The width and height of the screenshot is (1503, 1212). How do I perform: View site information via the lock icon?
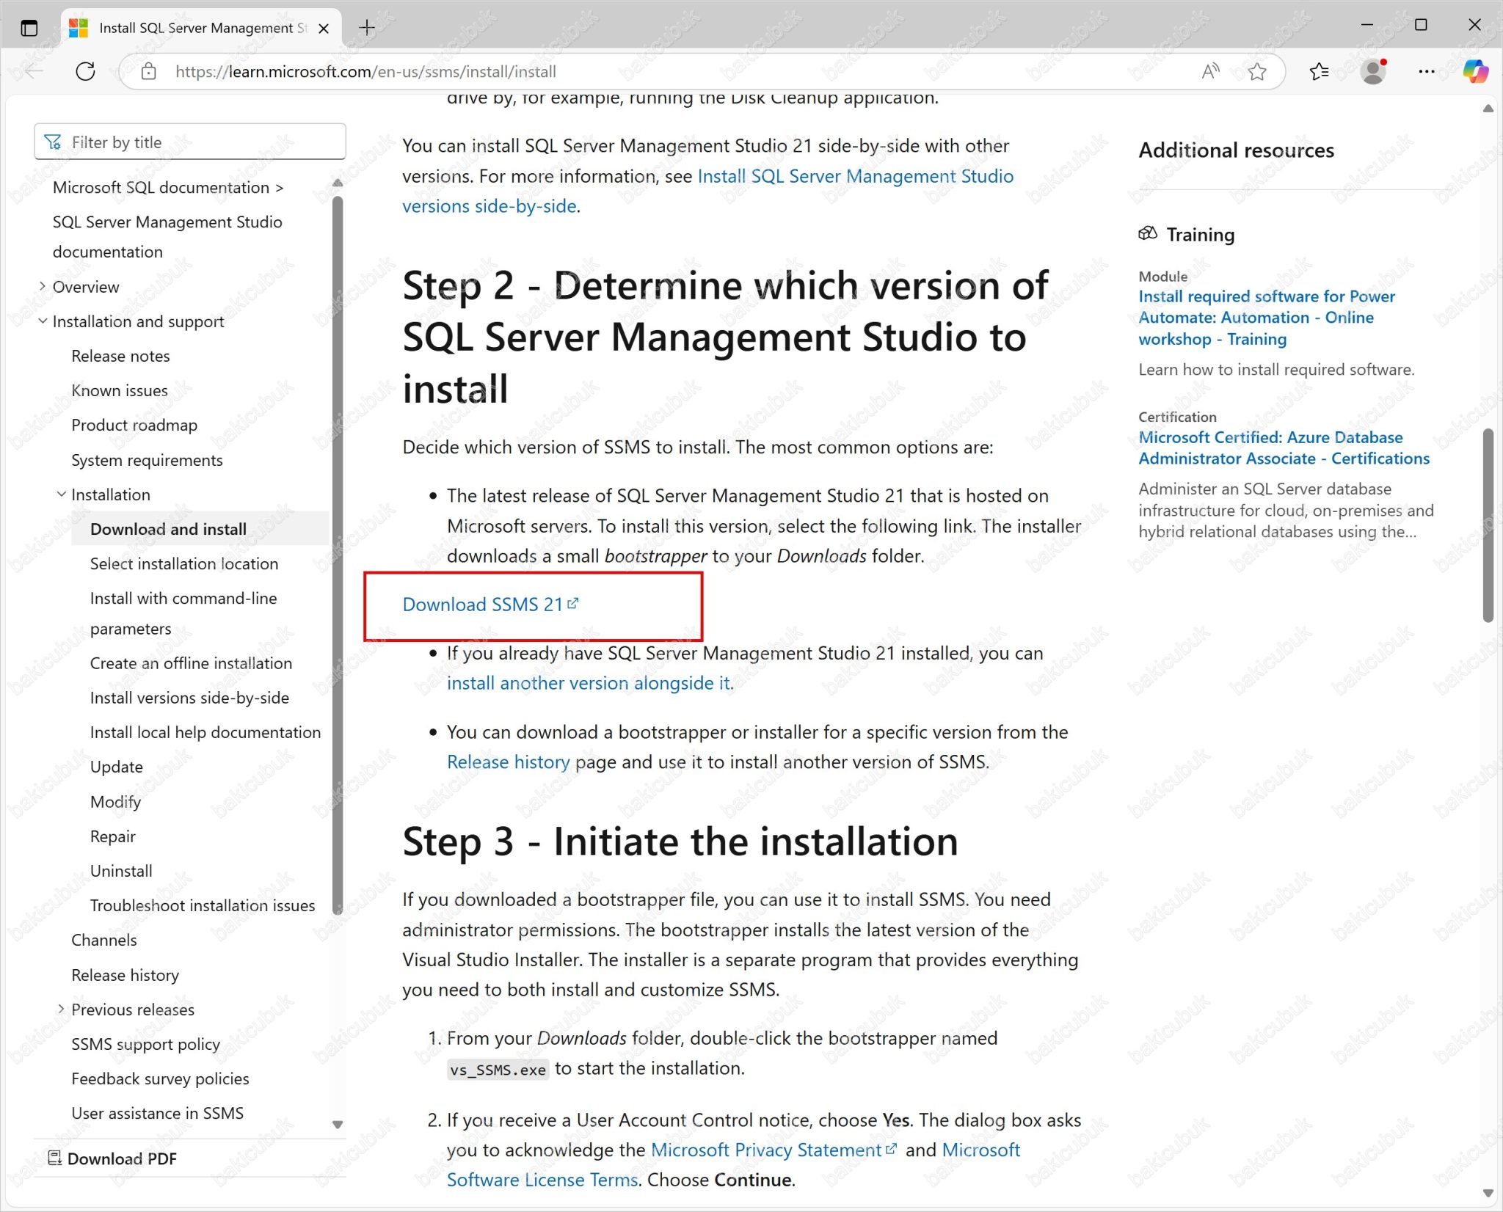[148, 71]
